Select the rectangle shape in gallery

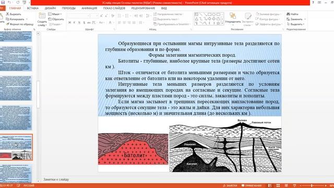tap(210, 14)
